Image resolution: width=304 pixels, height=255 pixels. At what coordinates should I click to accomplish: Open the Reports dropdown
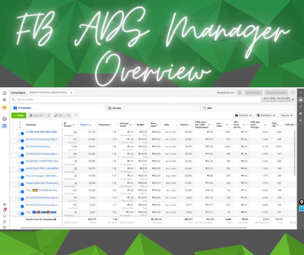tap(287, 116)
